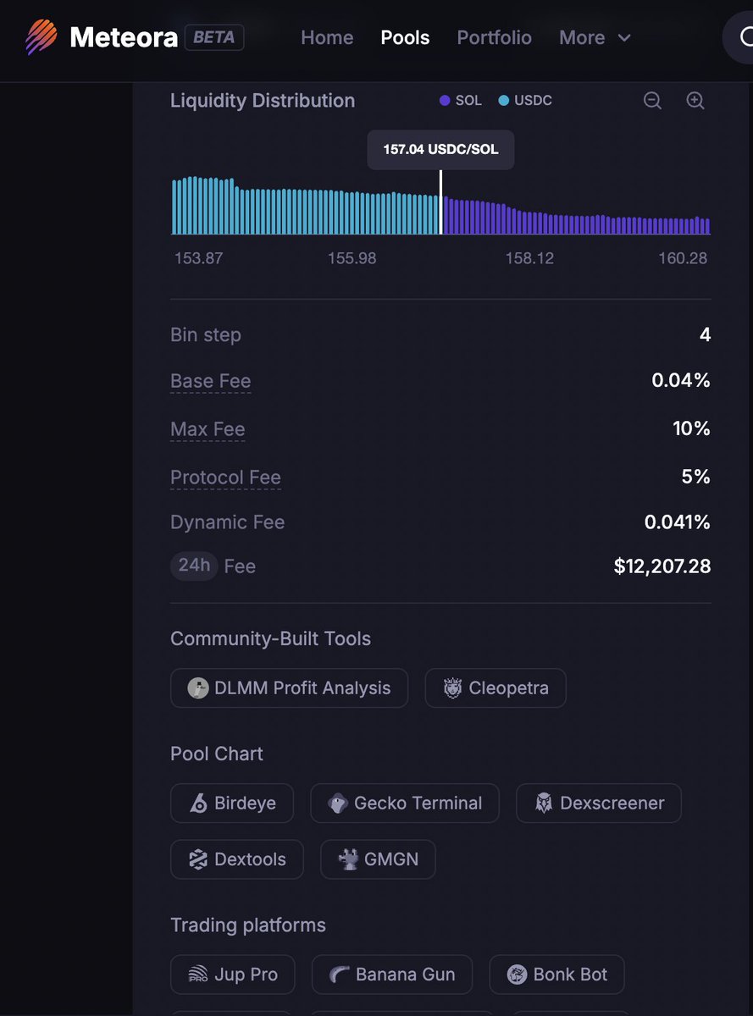Click the Meteora wordmark
Image resolution: width=753 pixels, height=1016 pixels.
[x=124, y=37]
